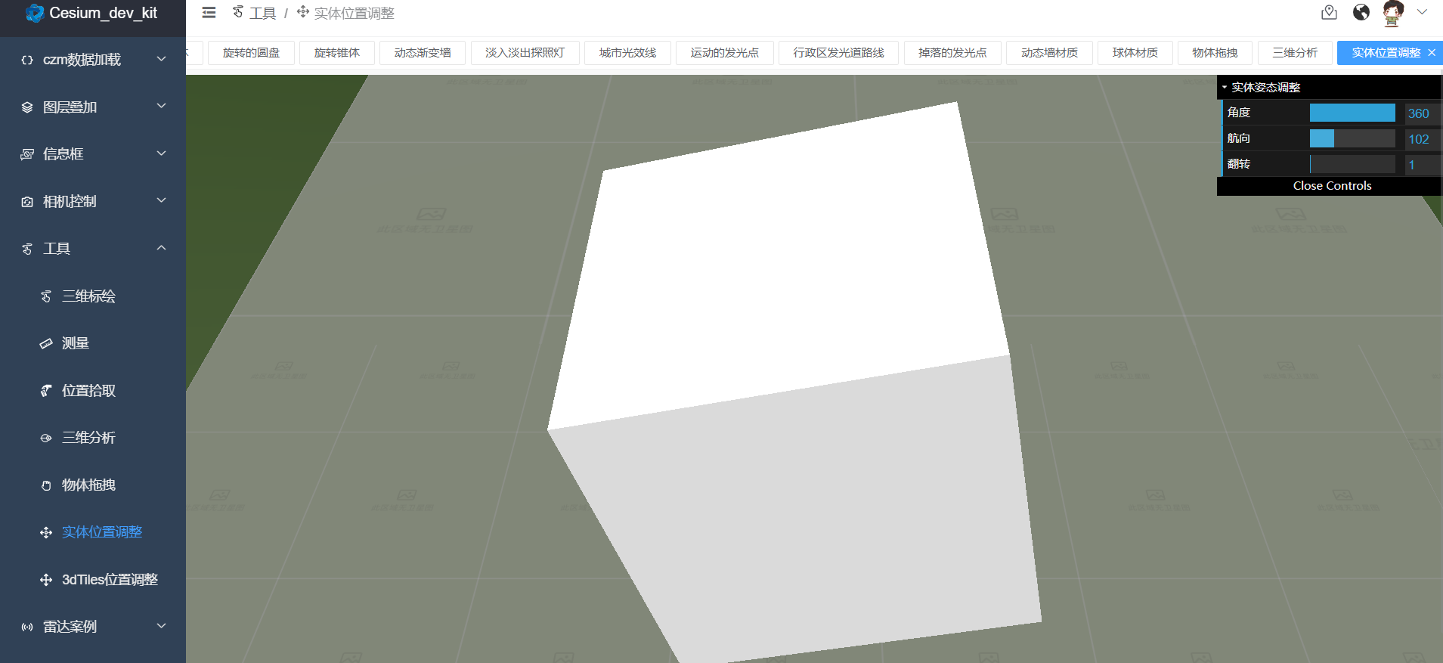Click the 三维标绘 item icon
Screen dimensions: 1443x663
[x=46, y=296]
